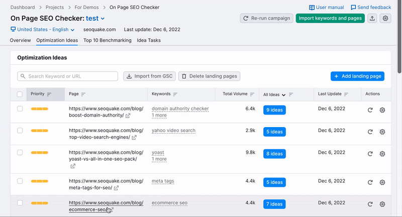Click the export upload icon button
The height and width of the screenshot is (217, 402).
click(372, 18)
